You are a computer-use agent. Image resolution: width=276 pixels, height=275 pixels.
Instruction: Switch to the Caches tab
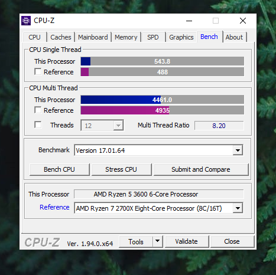pyautogui.click(x=61, y=37)
